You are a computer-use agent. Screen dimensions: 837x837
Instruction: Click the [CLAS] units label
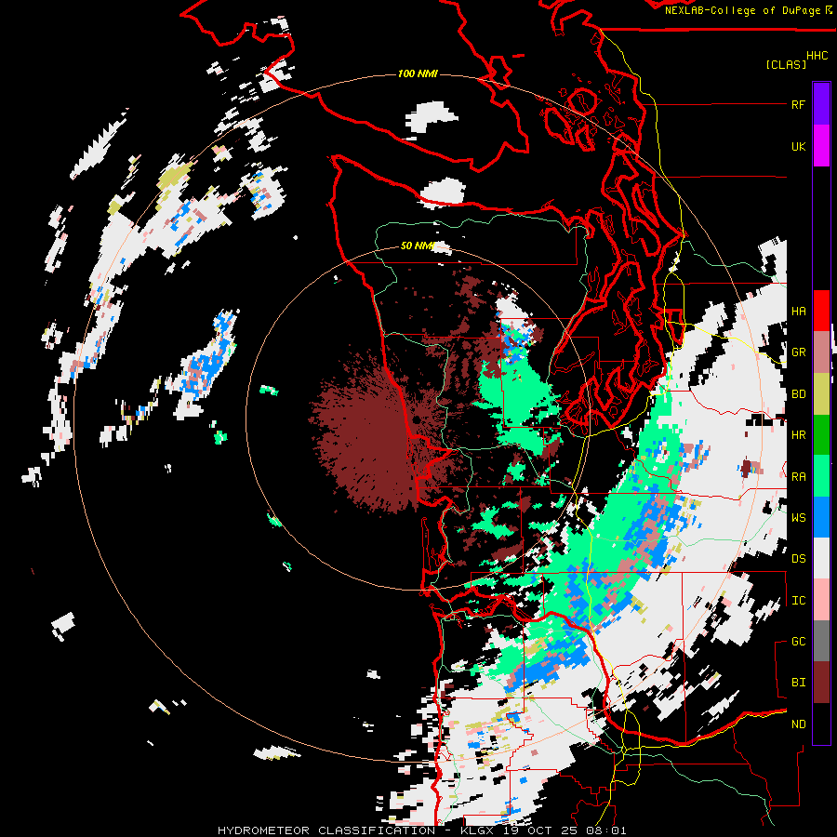click(x=785, y=64)
